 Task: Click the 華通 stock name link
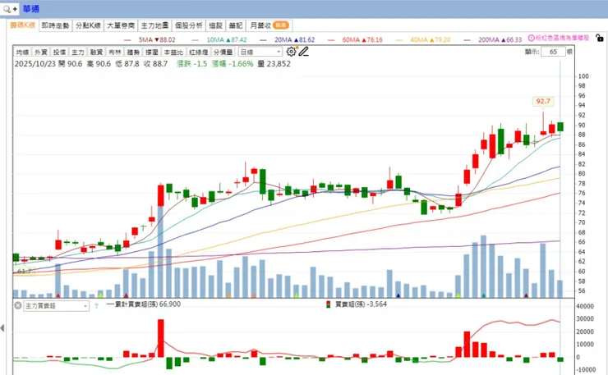click(x=30, y=8)
